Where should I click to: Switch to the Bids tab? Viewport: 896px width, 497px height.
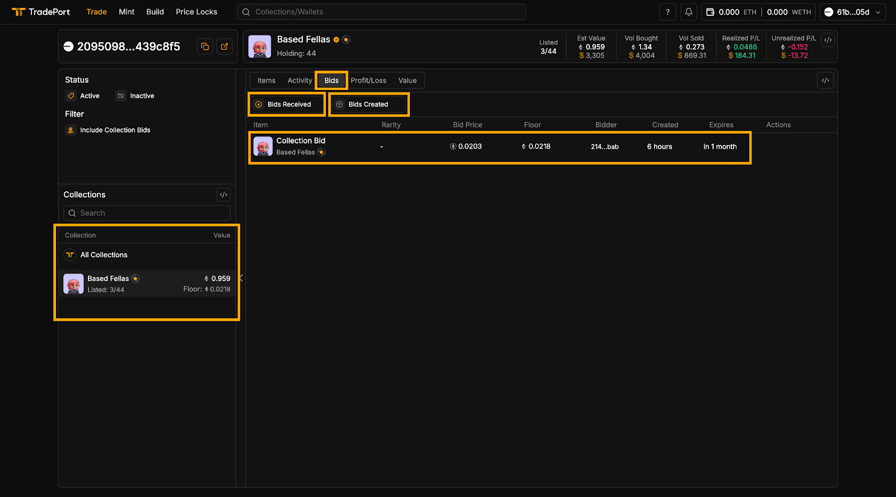332,81
